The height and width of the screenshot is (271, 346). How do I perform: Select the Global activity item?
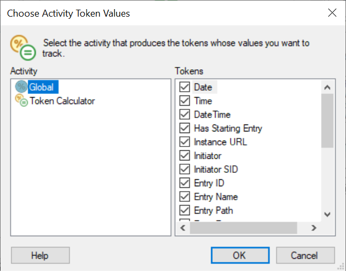[x=41, y=87]
